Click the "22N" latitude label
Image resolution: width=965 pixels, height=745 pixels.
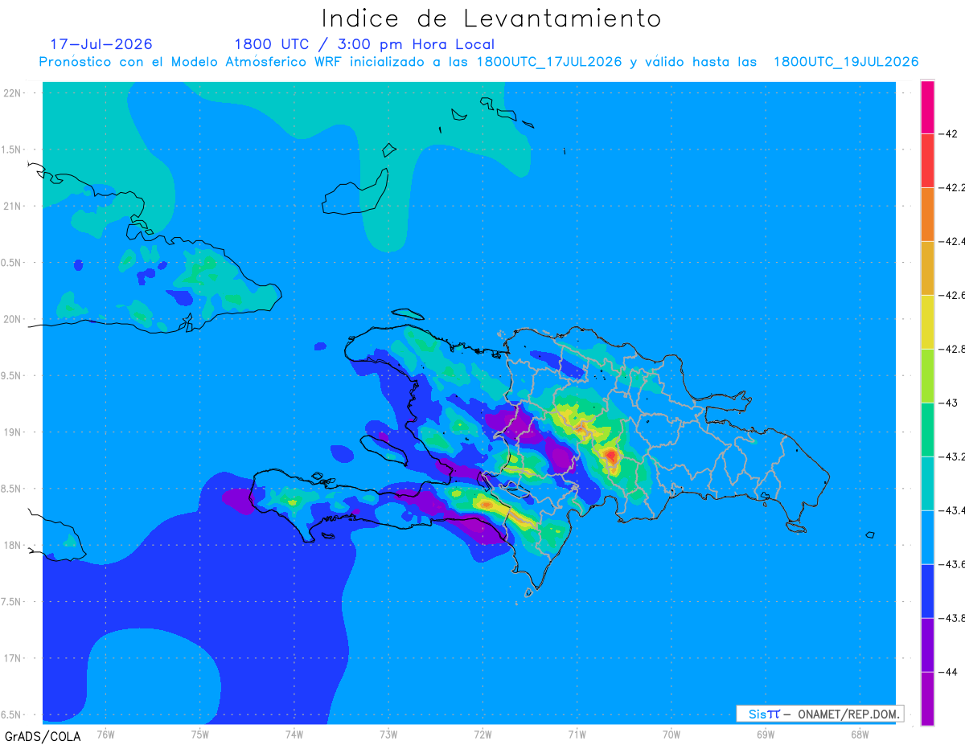pyautogui.click(x=13, y=93)
